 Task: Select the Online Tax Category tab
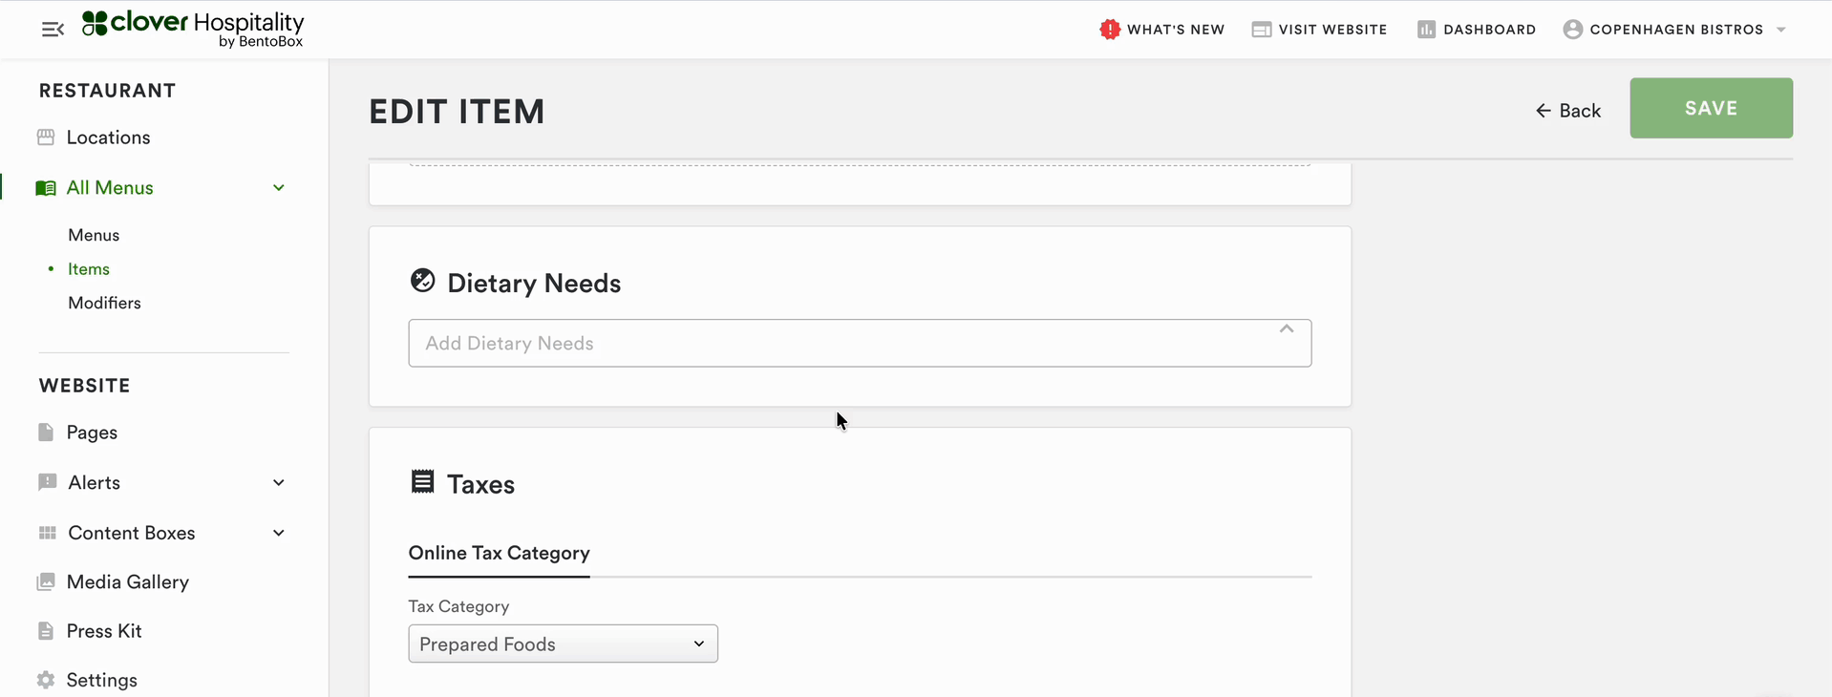499,554
